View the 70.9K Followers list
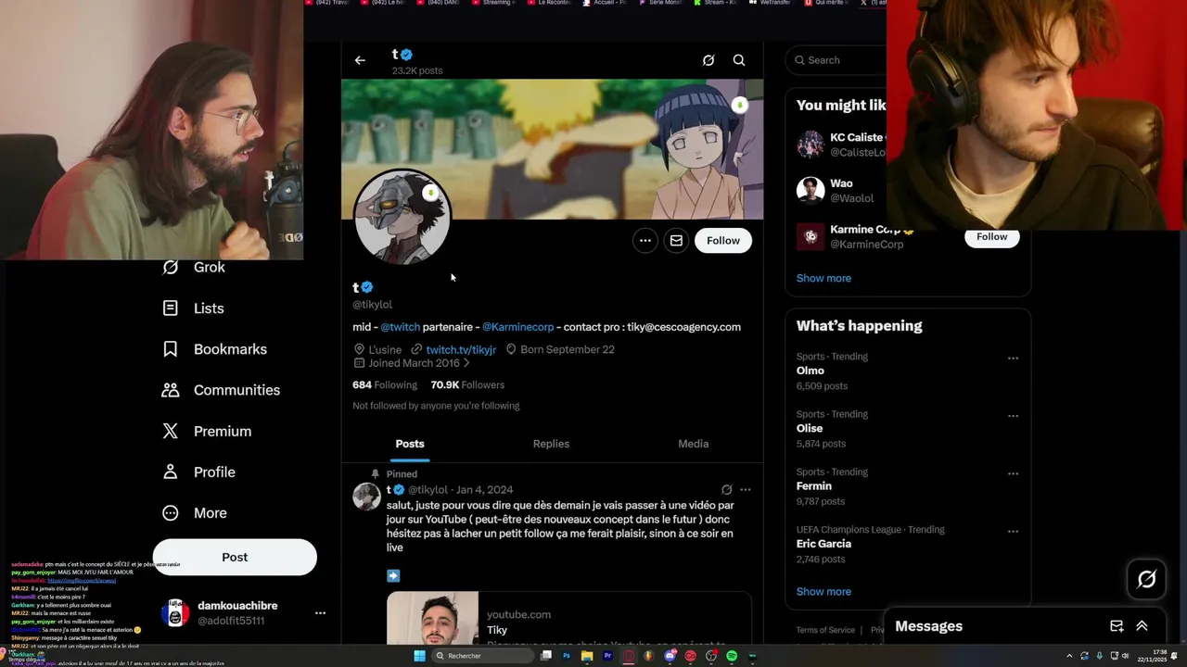This screenshot has height=667, width=1187. [x=467, y=385]
